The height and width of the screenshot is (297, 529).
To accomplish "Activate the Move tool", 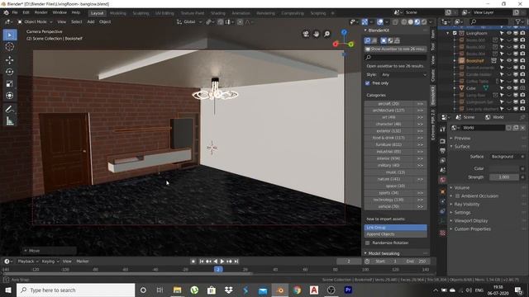I will point(10,60).
